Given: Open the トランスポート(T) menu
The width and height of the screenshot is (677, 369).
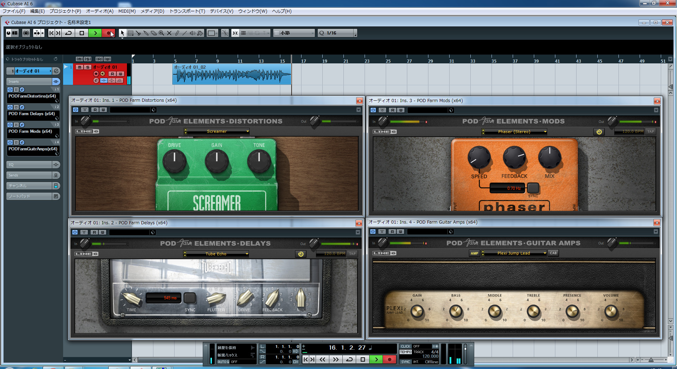Looking at the screenshot, I should 187,11.
